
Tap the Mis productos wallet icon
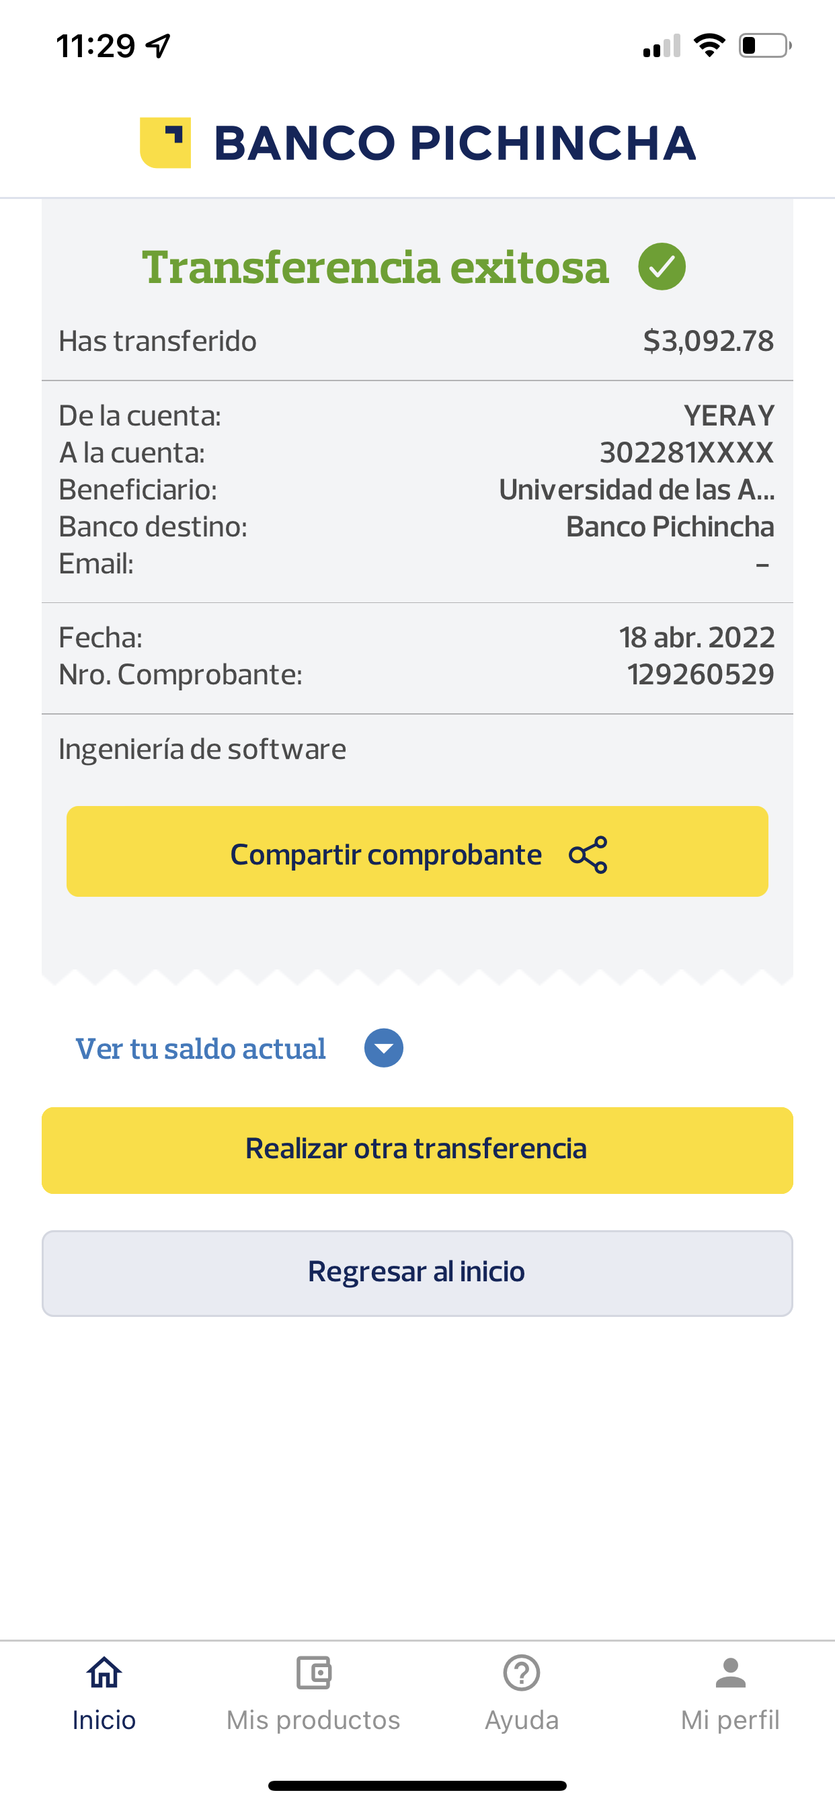(313, 1673)
